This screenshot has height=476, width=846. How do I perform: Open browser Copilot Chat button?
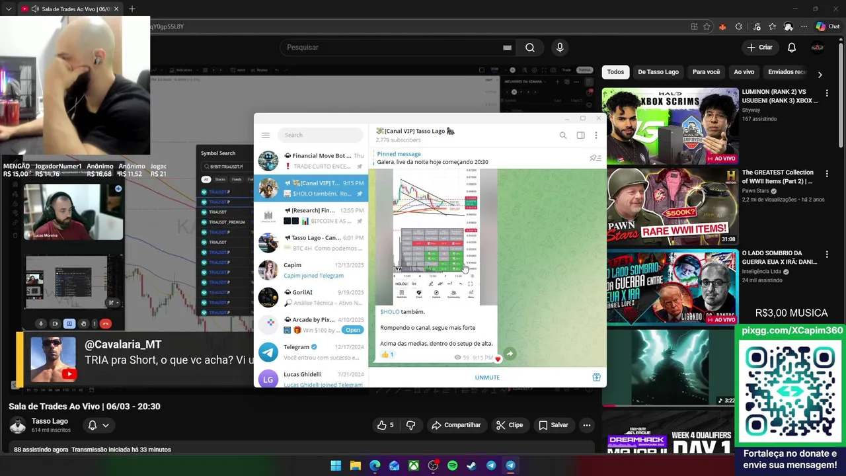[827, 26]
